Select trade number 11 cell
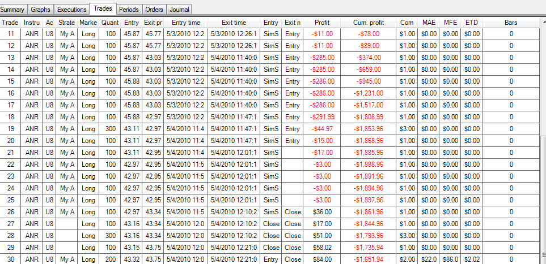This screenshot has width=546, height=264. [10, 34]
